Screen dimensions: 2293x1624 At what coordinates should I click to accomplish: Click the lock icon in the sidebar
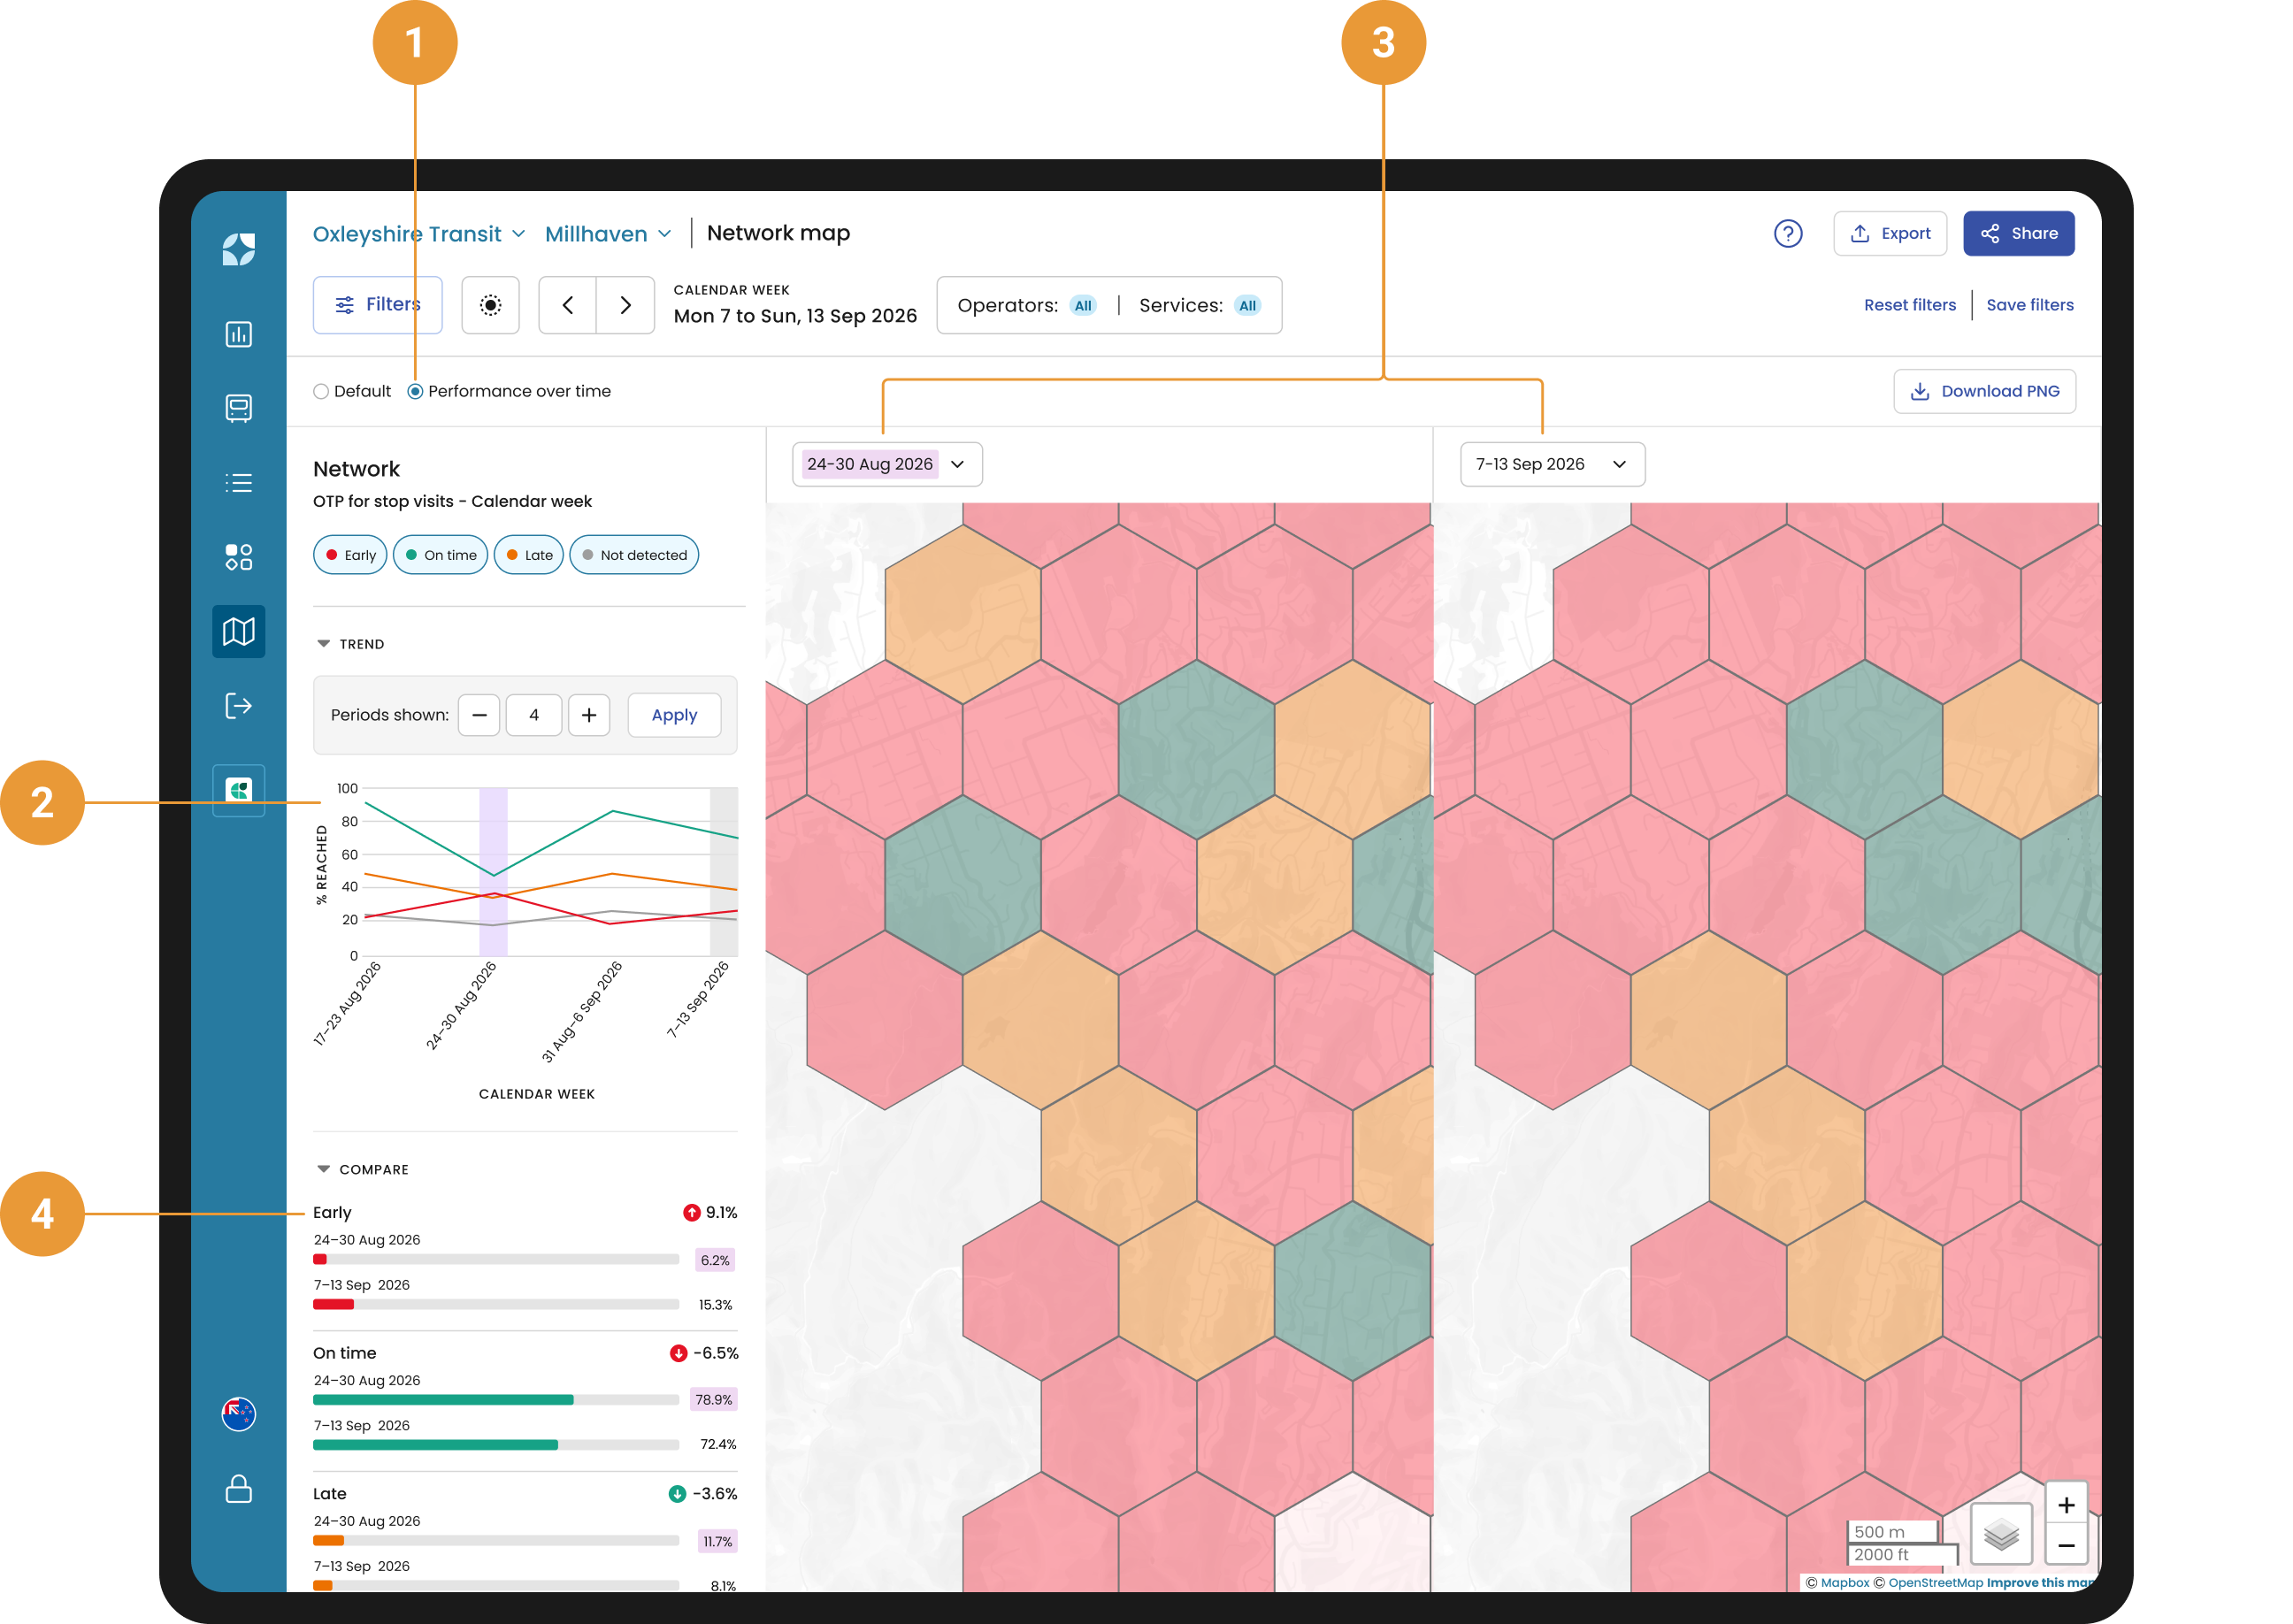[x=238, y=1488]
